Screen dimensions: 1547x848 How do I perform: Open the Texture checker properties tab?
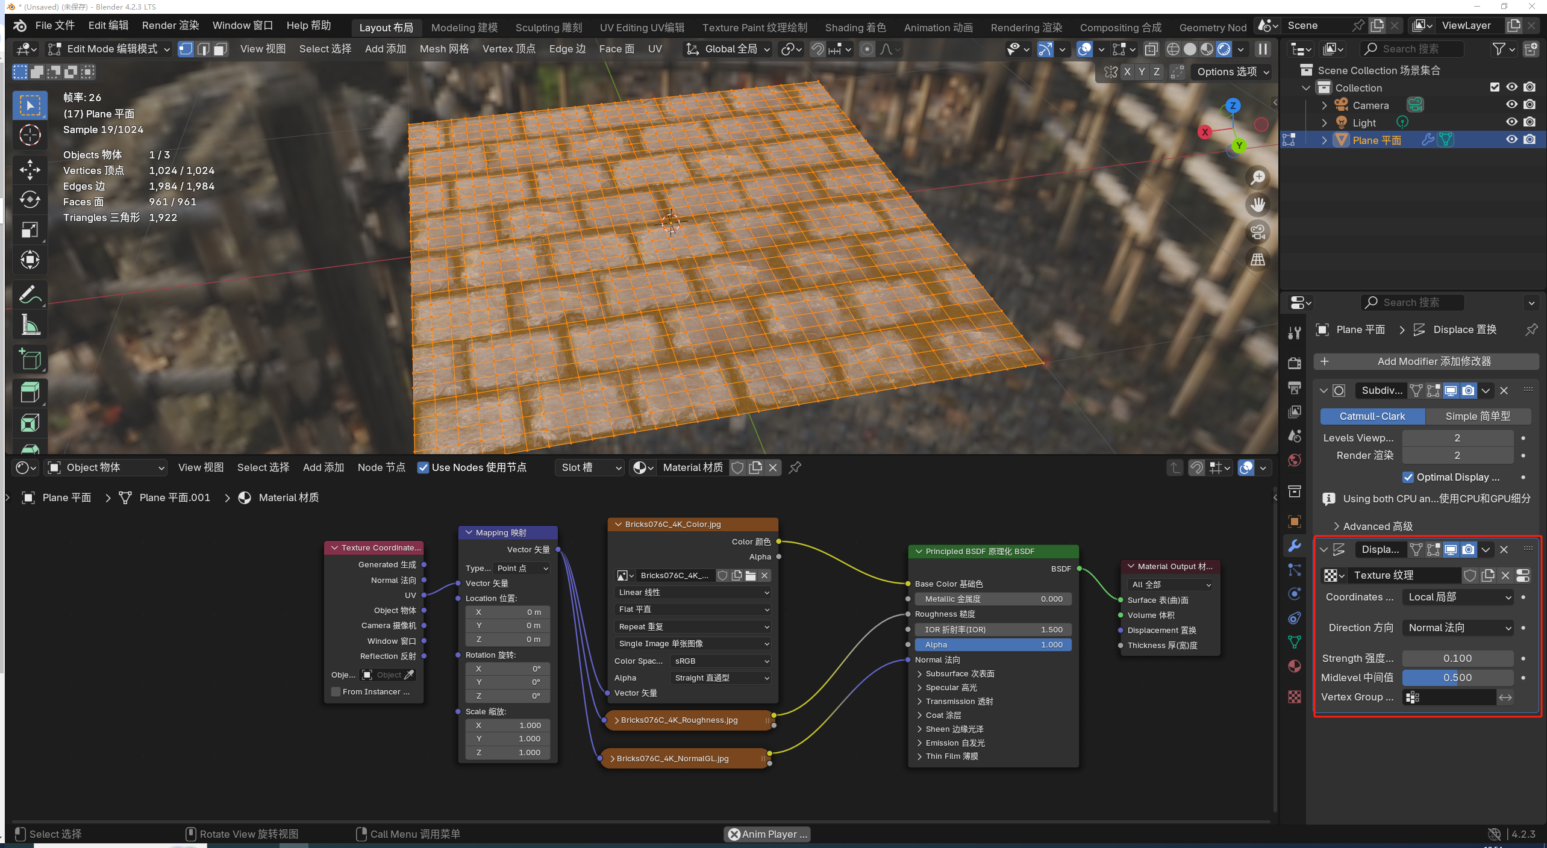pyautogui.click(x=1294, y=697)
